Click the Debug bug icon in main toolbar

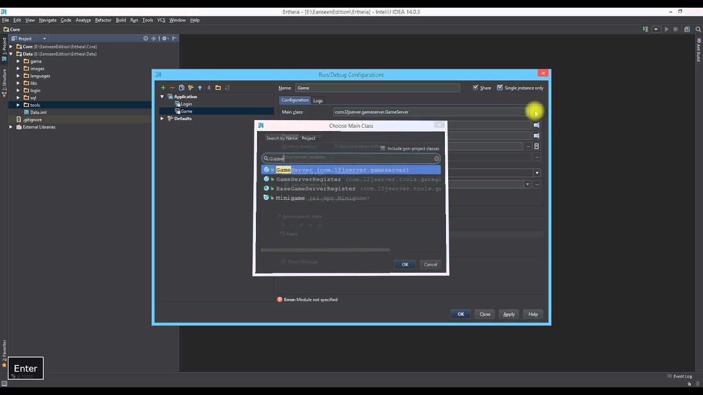point(675,29)
